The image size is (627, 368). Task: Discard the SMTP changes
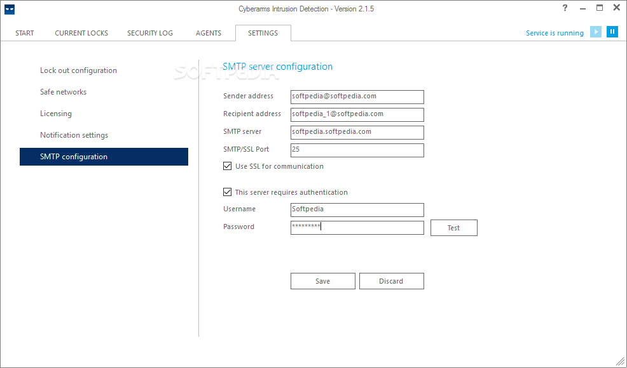(392, 281)
